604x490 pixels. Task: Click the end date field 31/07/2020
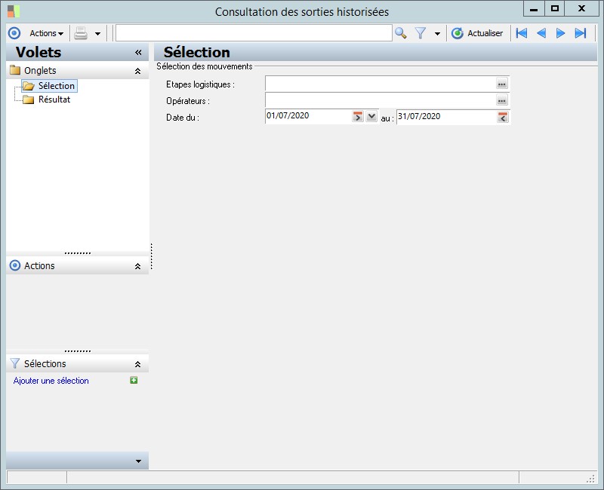(446, 117)
